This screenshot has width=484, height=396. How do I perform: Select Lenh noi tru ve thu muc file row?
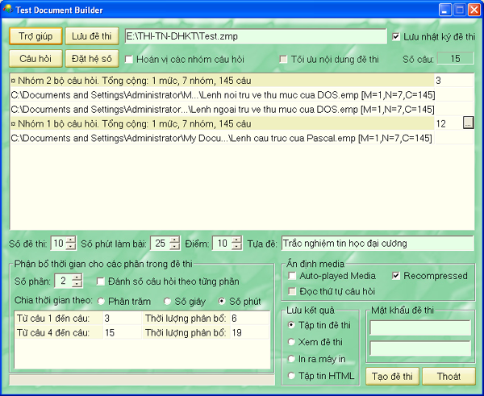click(x=223, y=95)
